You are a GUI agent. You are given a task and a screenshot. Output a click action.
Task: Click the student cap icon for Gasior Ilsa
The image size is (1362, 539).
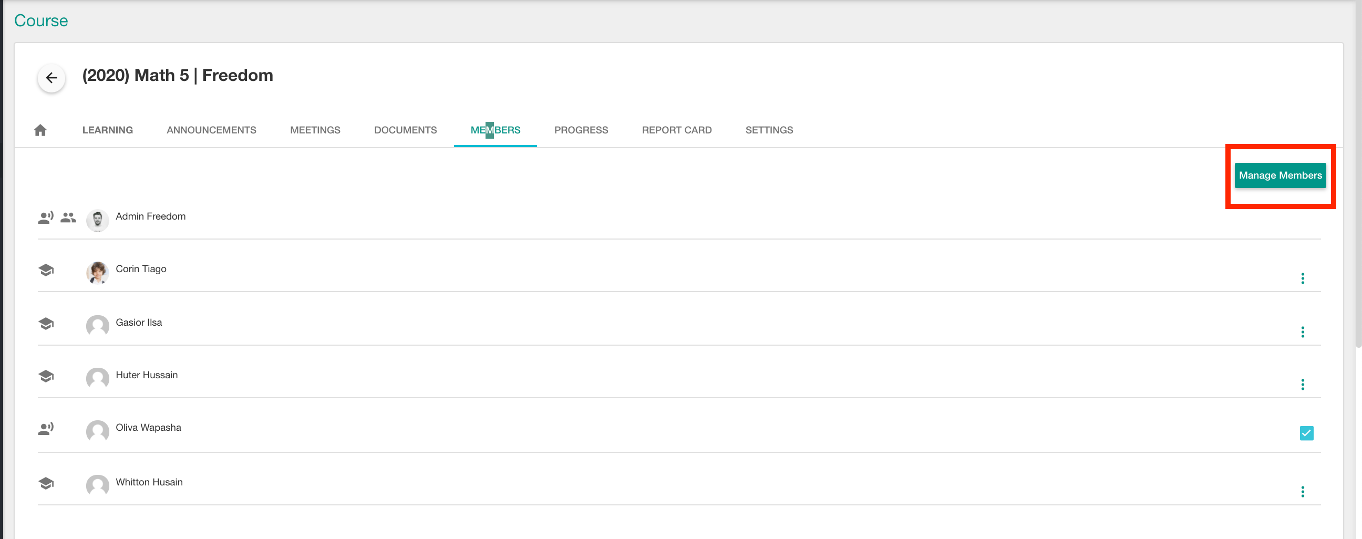pos(46,324)
